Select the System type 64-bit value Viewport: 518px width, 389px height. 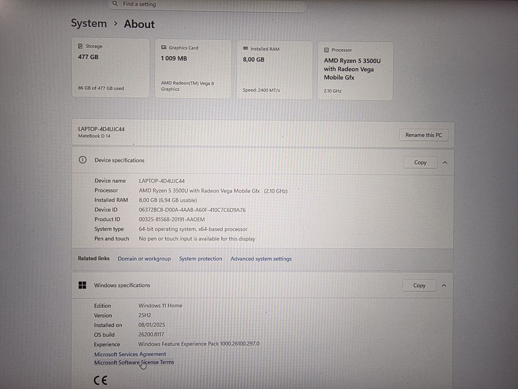tap(193, 229)
